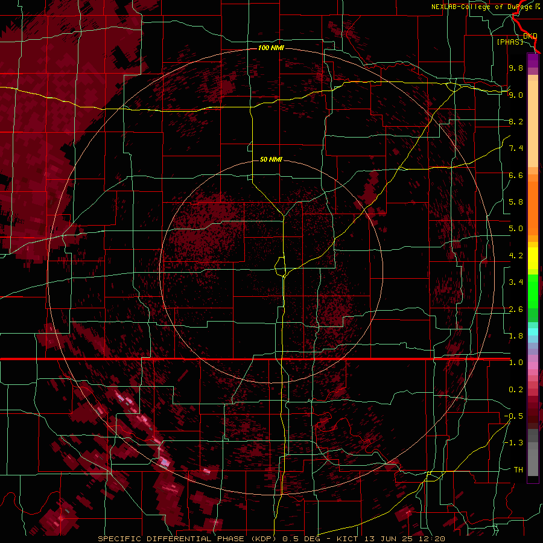Viewport: 543px width, 543px height.
Task: Click the 1.8 value on the color scale
Action: (516, 336)
